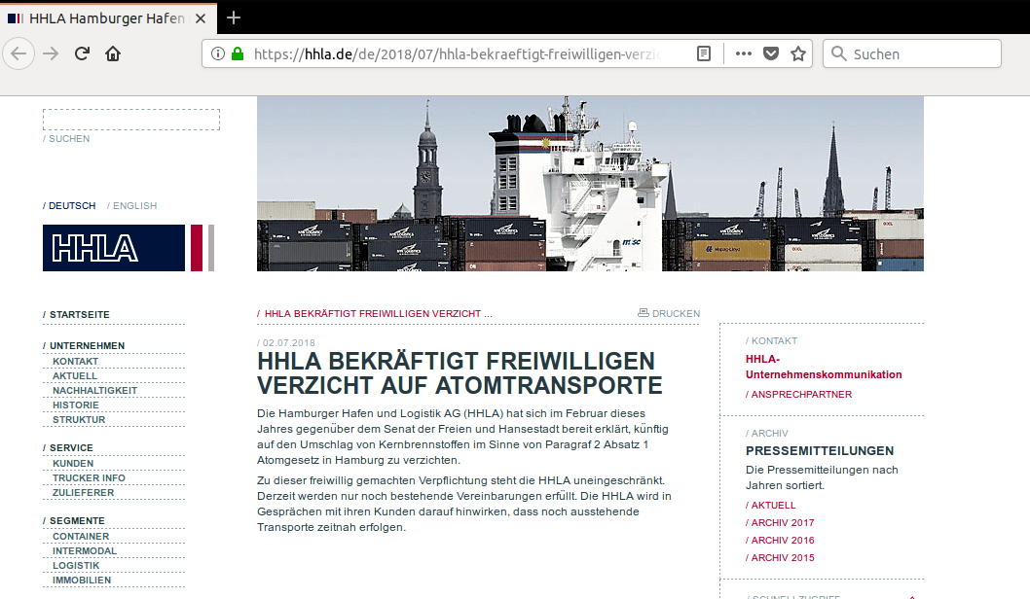Save page to Pocket icon
The height and width of the screenshot is (599, 1030).
coord(771,54)
